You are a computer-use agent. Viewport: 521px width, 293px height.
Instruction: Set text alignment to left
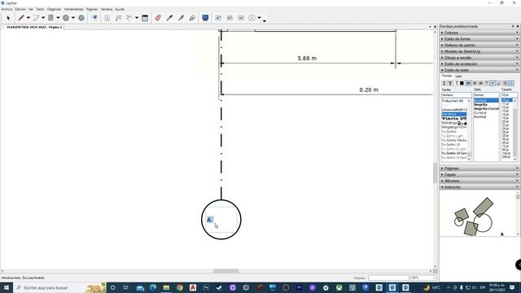(468, 83)
